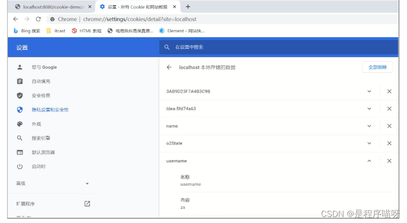Expand the o2State cookie row
Image resolution: width=407 pixels, height=223 pixels.
click(369, 143)
